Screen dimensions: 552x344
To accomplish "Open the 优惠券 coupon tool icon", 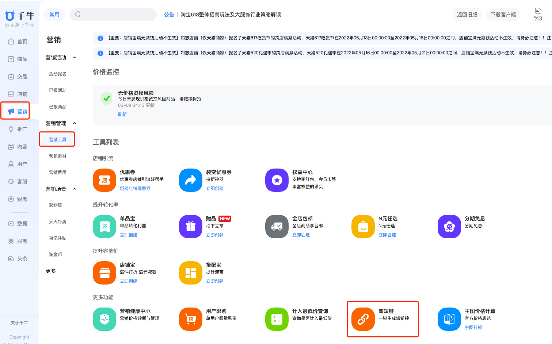I will click(x=104, y=180).
